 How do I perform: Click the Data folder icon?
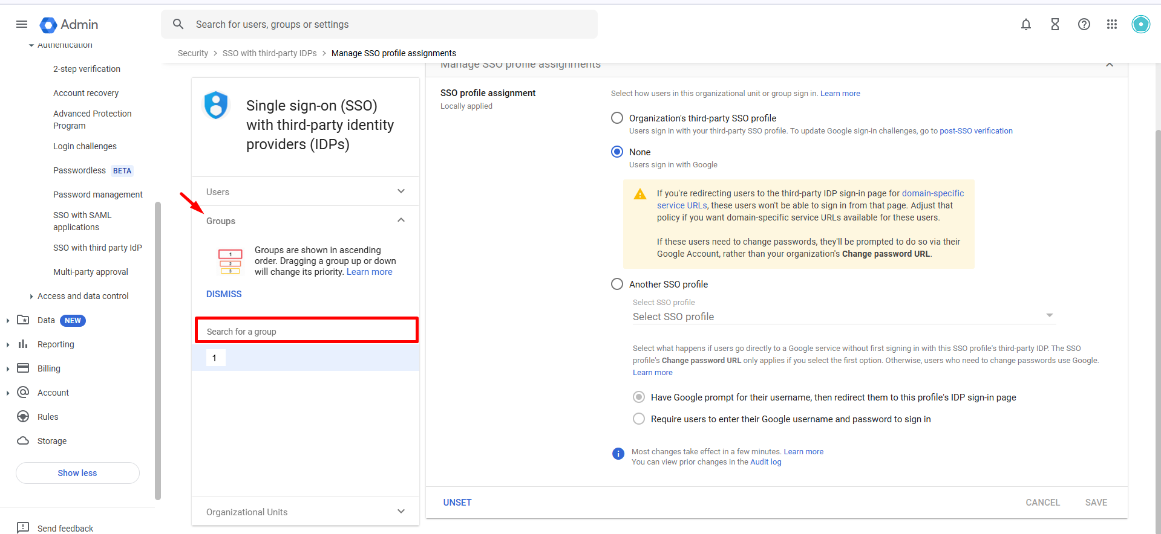point(23,320)
